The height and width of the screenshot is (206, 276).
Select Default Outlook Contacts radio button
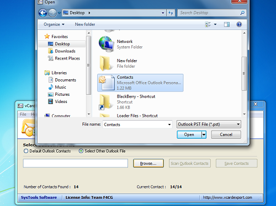[26, 151]
